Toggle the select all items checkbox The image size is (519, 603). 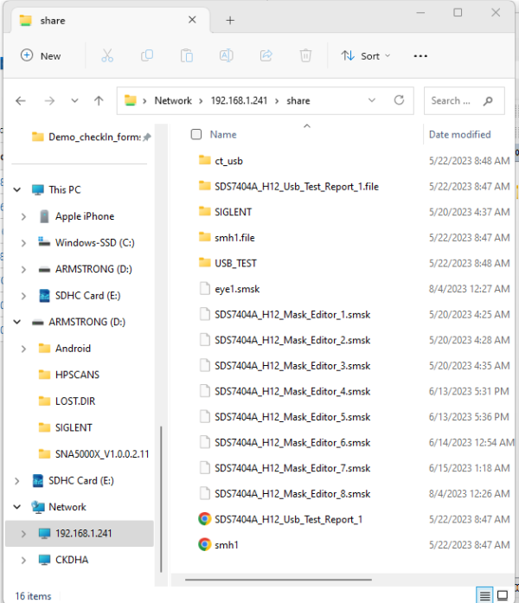coord(196,134)
